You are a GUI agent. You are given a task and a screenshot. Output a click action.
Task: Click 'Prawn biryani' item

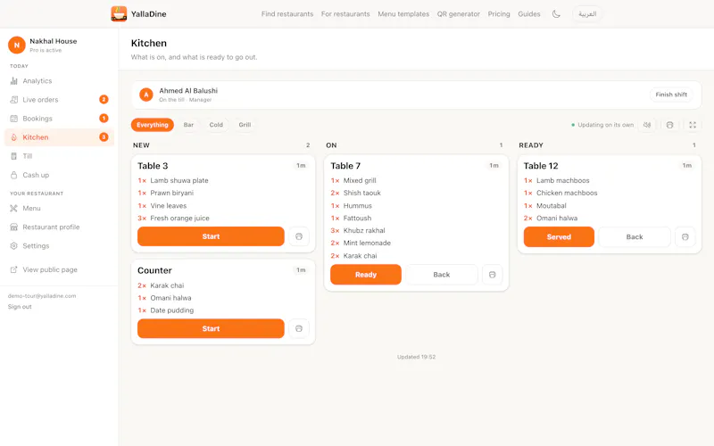click(172, 193)
